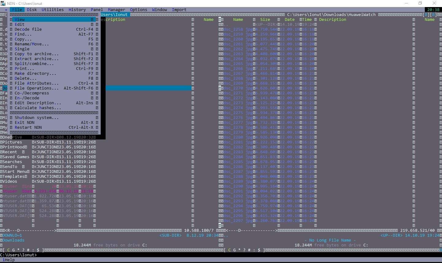Screen dimensions: 442x263
Task: Click the Size column header
Action: click(x=265, y=19)
